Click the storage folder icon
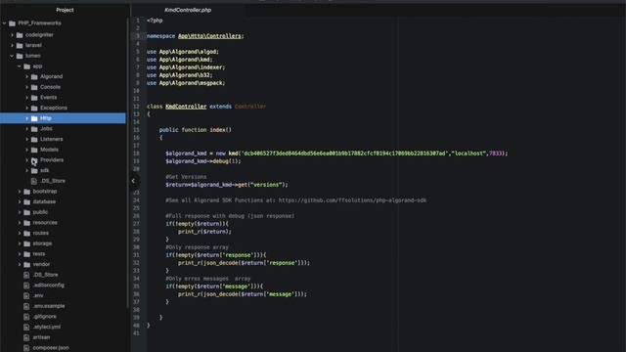This screenshot has height=352, width=626. point(26,243)
